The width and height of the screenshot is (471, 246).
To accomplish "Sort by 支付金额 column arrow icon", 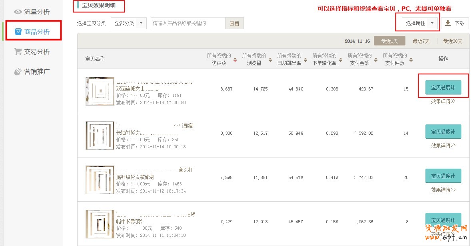I will point(375,60).
